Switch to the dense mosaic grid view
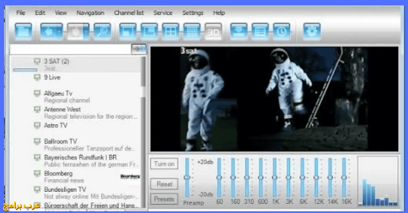This screenshot has width=408, height=213. (x=192, y=32)
